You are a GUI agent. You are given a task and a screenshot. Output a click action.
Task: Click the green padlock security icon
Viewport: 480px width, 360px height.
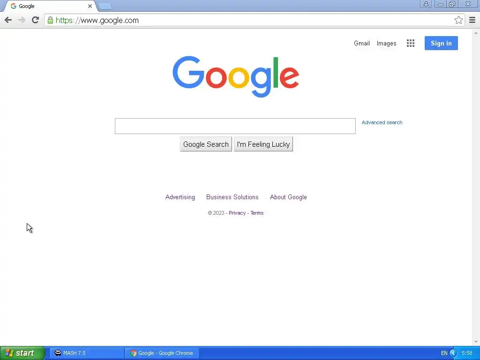tap(50, 20)
